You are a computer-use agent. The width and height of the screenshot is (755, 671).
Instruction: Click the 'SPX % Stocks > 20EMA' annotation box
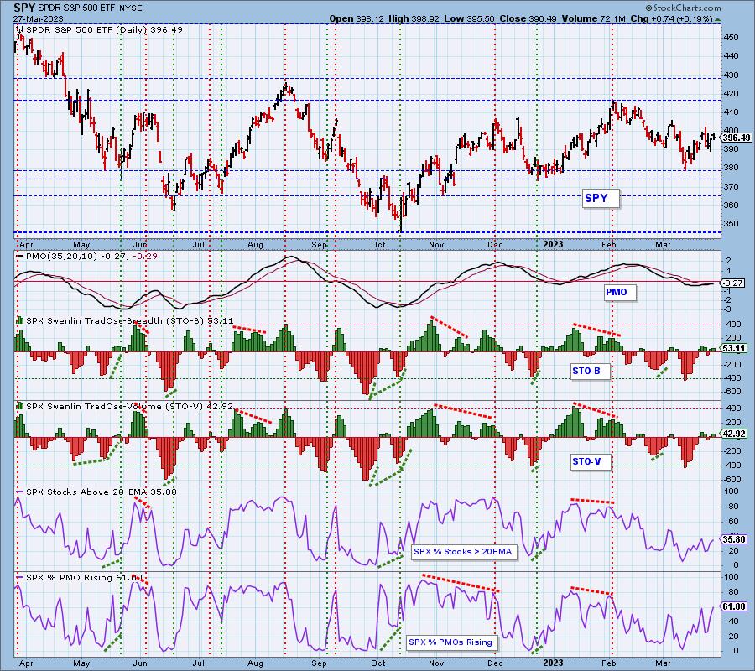click(x=463, y=552)
